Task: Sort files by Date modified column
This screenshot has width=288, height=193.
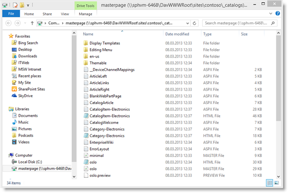Action: point(177,34)
